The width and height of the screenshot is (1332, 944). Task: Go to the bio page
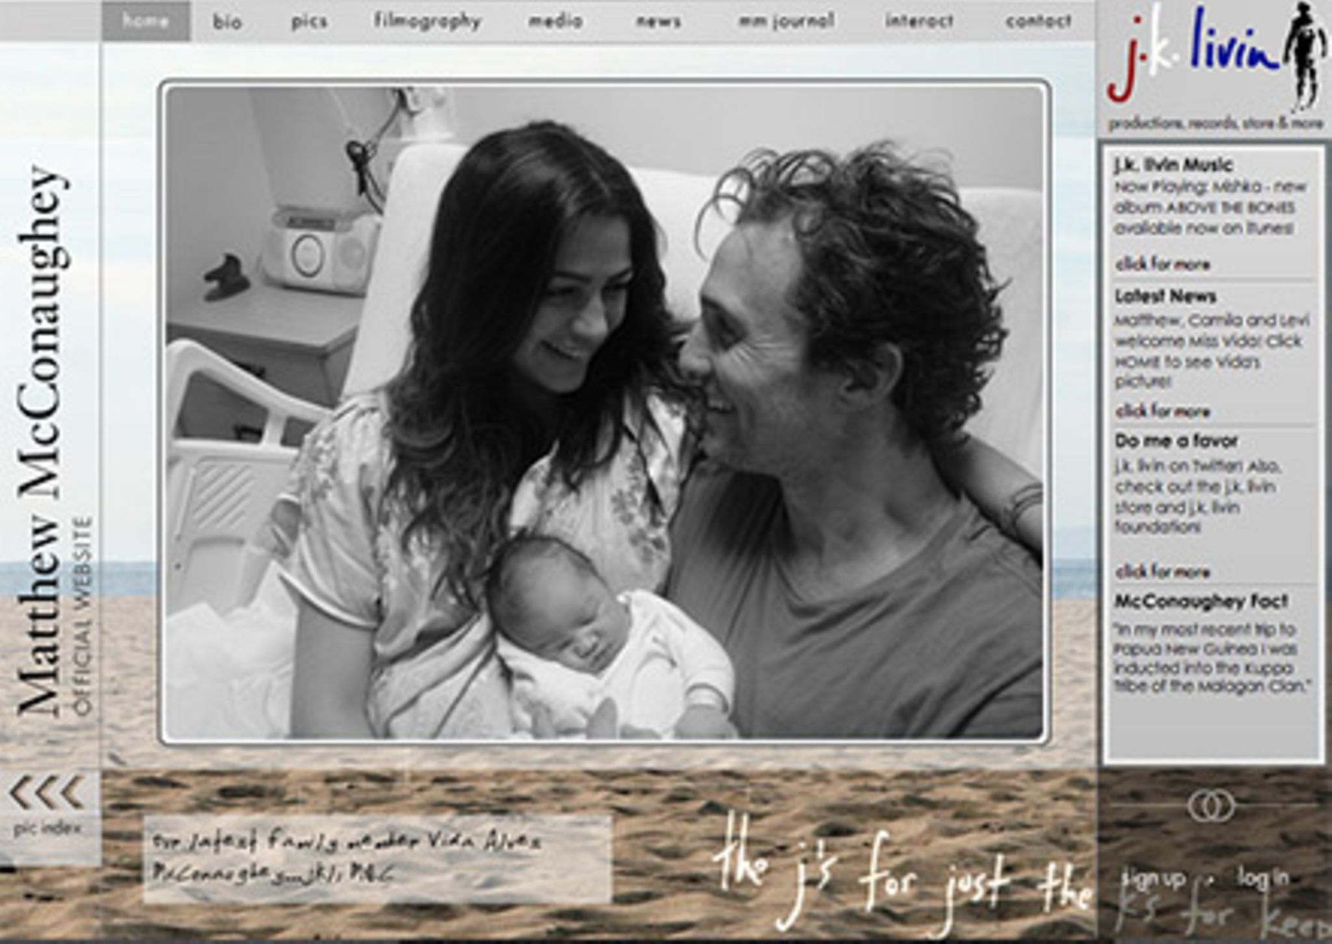(228, 22)
